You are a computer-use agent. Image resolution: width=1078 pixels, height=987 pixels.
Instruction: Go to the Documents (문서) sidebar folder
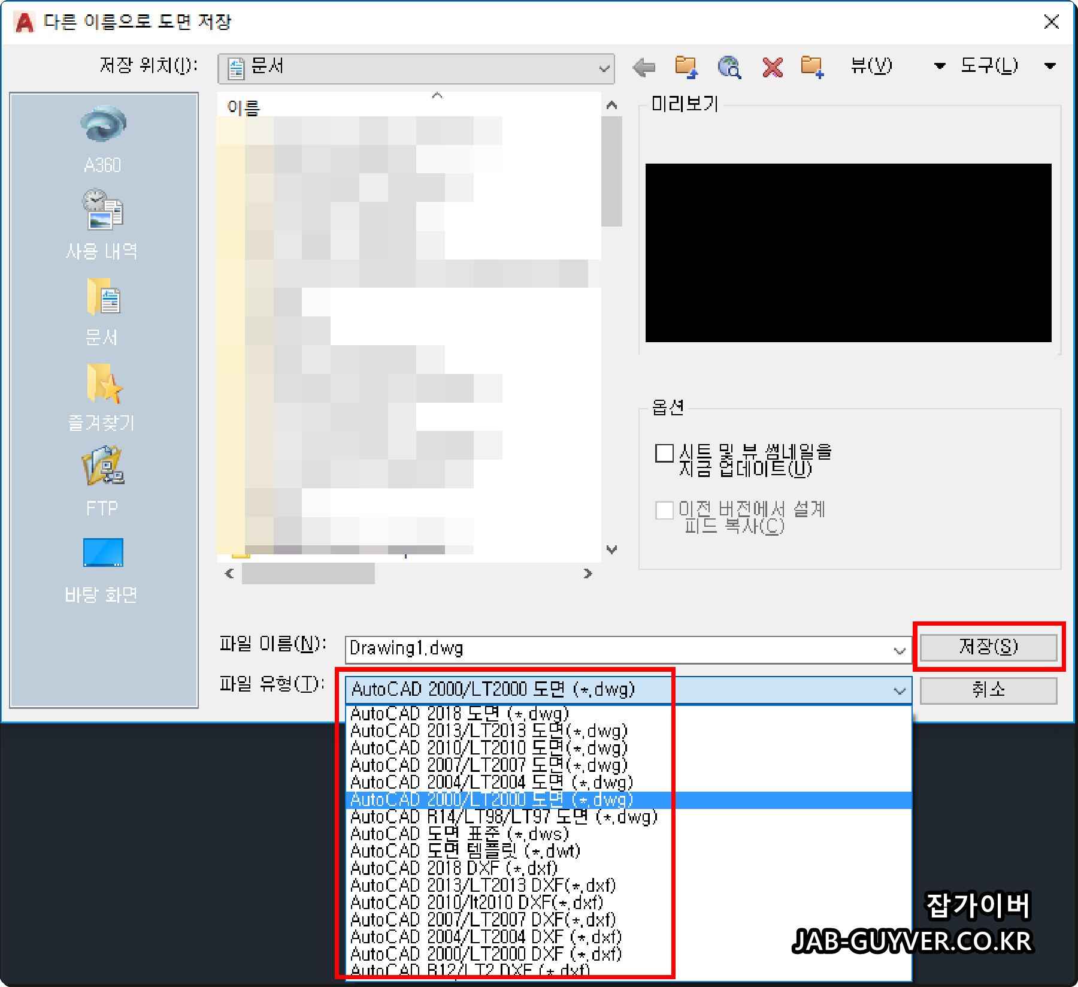click(x=102, y=312)
